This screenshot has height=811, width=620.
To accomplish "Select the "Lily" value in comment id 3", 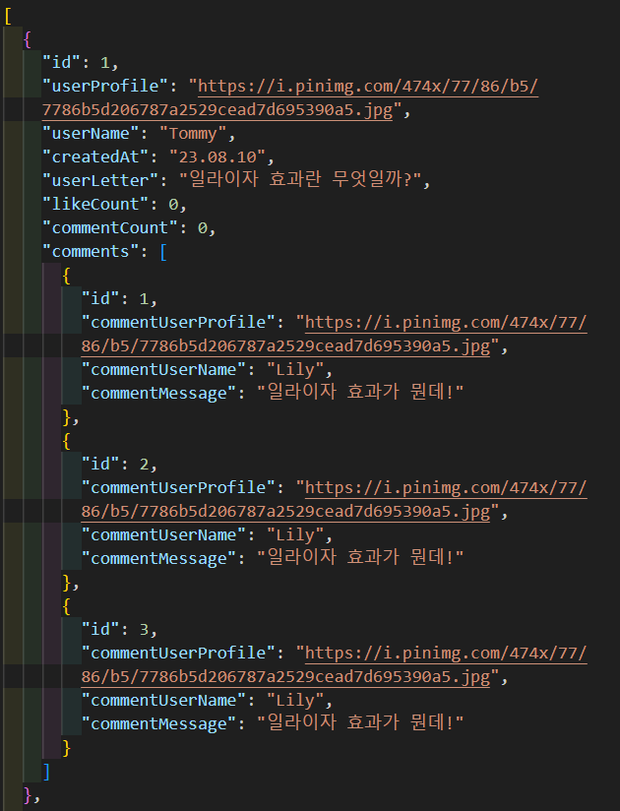I will (295, 701).
